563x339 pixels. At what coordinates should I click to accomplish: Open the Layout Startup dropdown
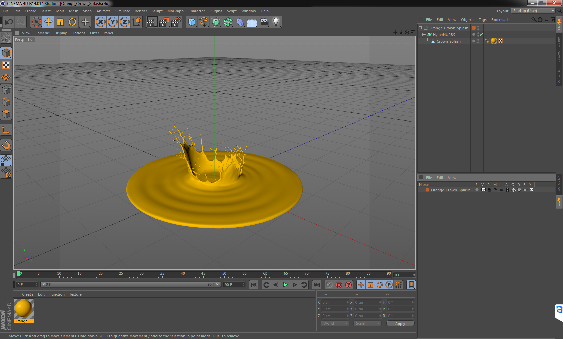coord(534,11)
